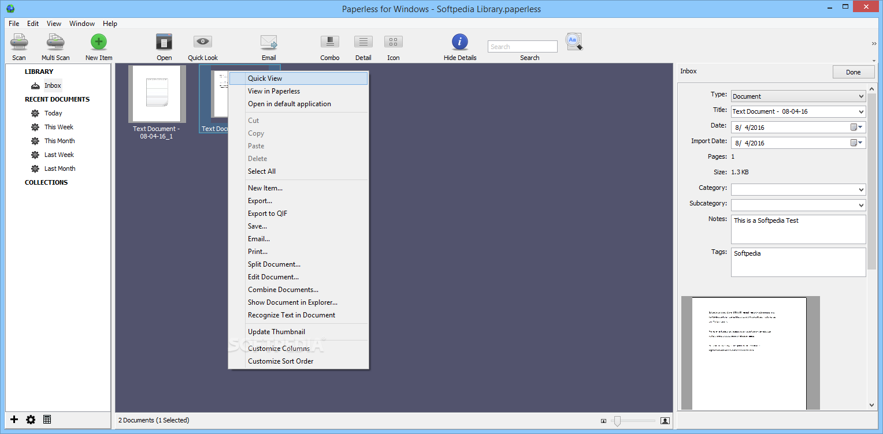Choose Export to QIF

299,214
